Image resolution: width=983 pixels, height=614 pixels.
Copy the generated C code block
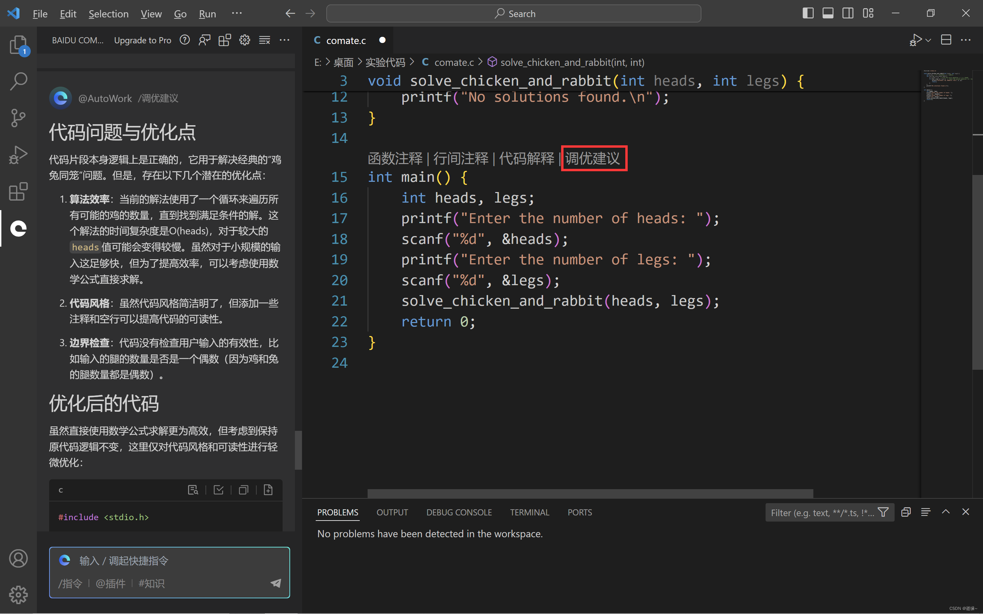click(243, 490)
